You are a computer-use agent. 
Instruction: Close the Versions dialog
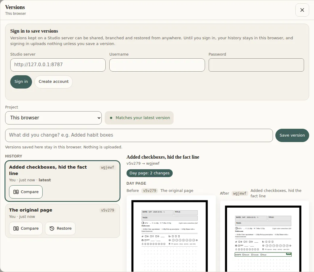[302, 10]
